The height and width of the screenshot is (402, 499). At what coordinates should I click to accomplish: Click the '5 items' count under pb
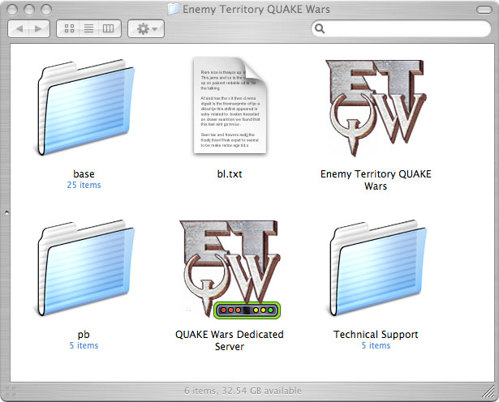pyautogui.click(x=84, y=345)
